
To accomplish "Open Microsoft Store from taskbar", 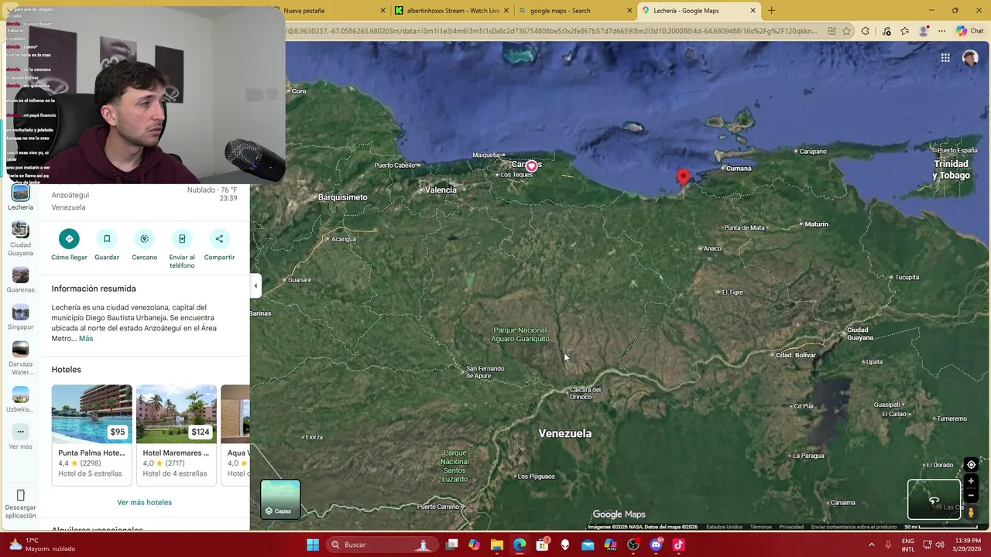I will point(543,545).
